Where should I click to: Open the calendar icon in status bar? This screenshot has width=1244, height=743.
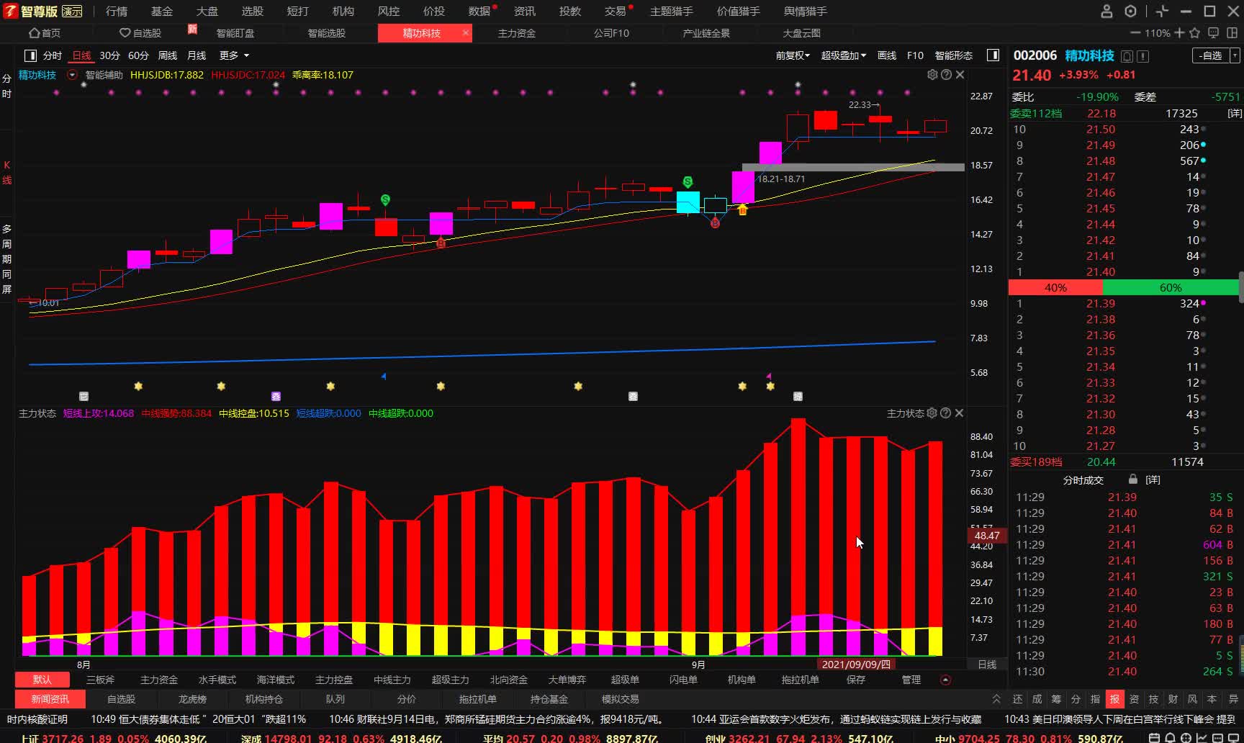[x=1154, y=738]
